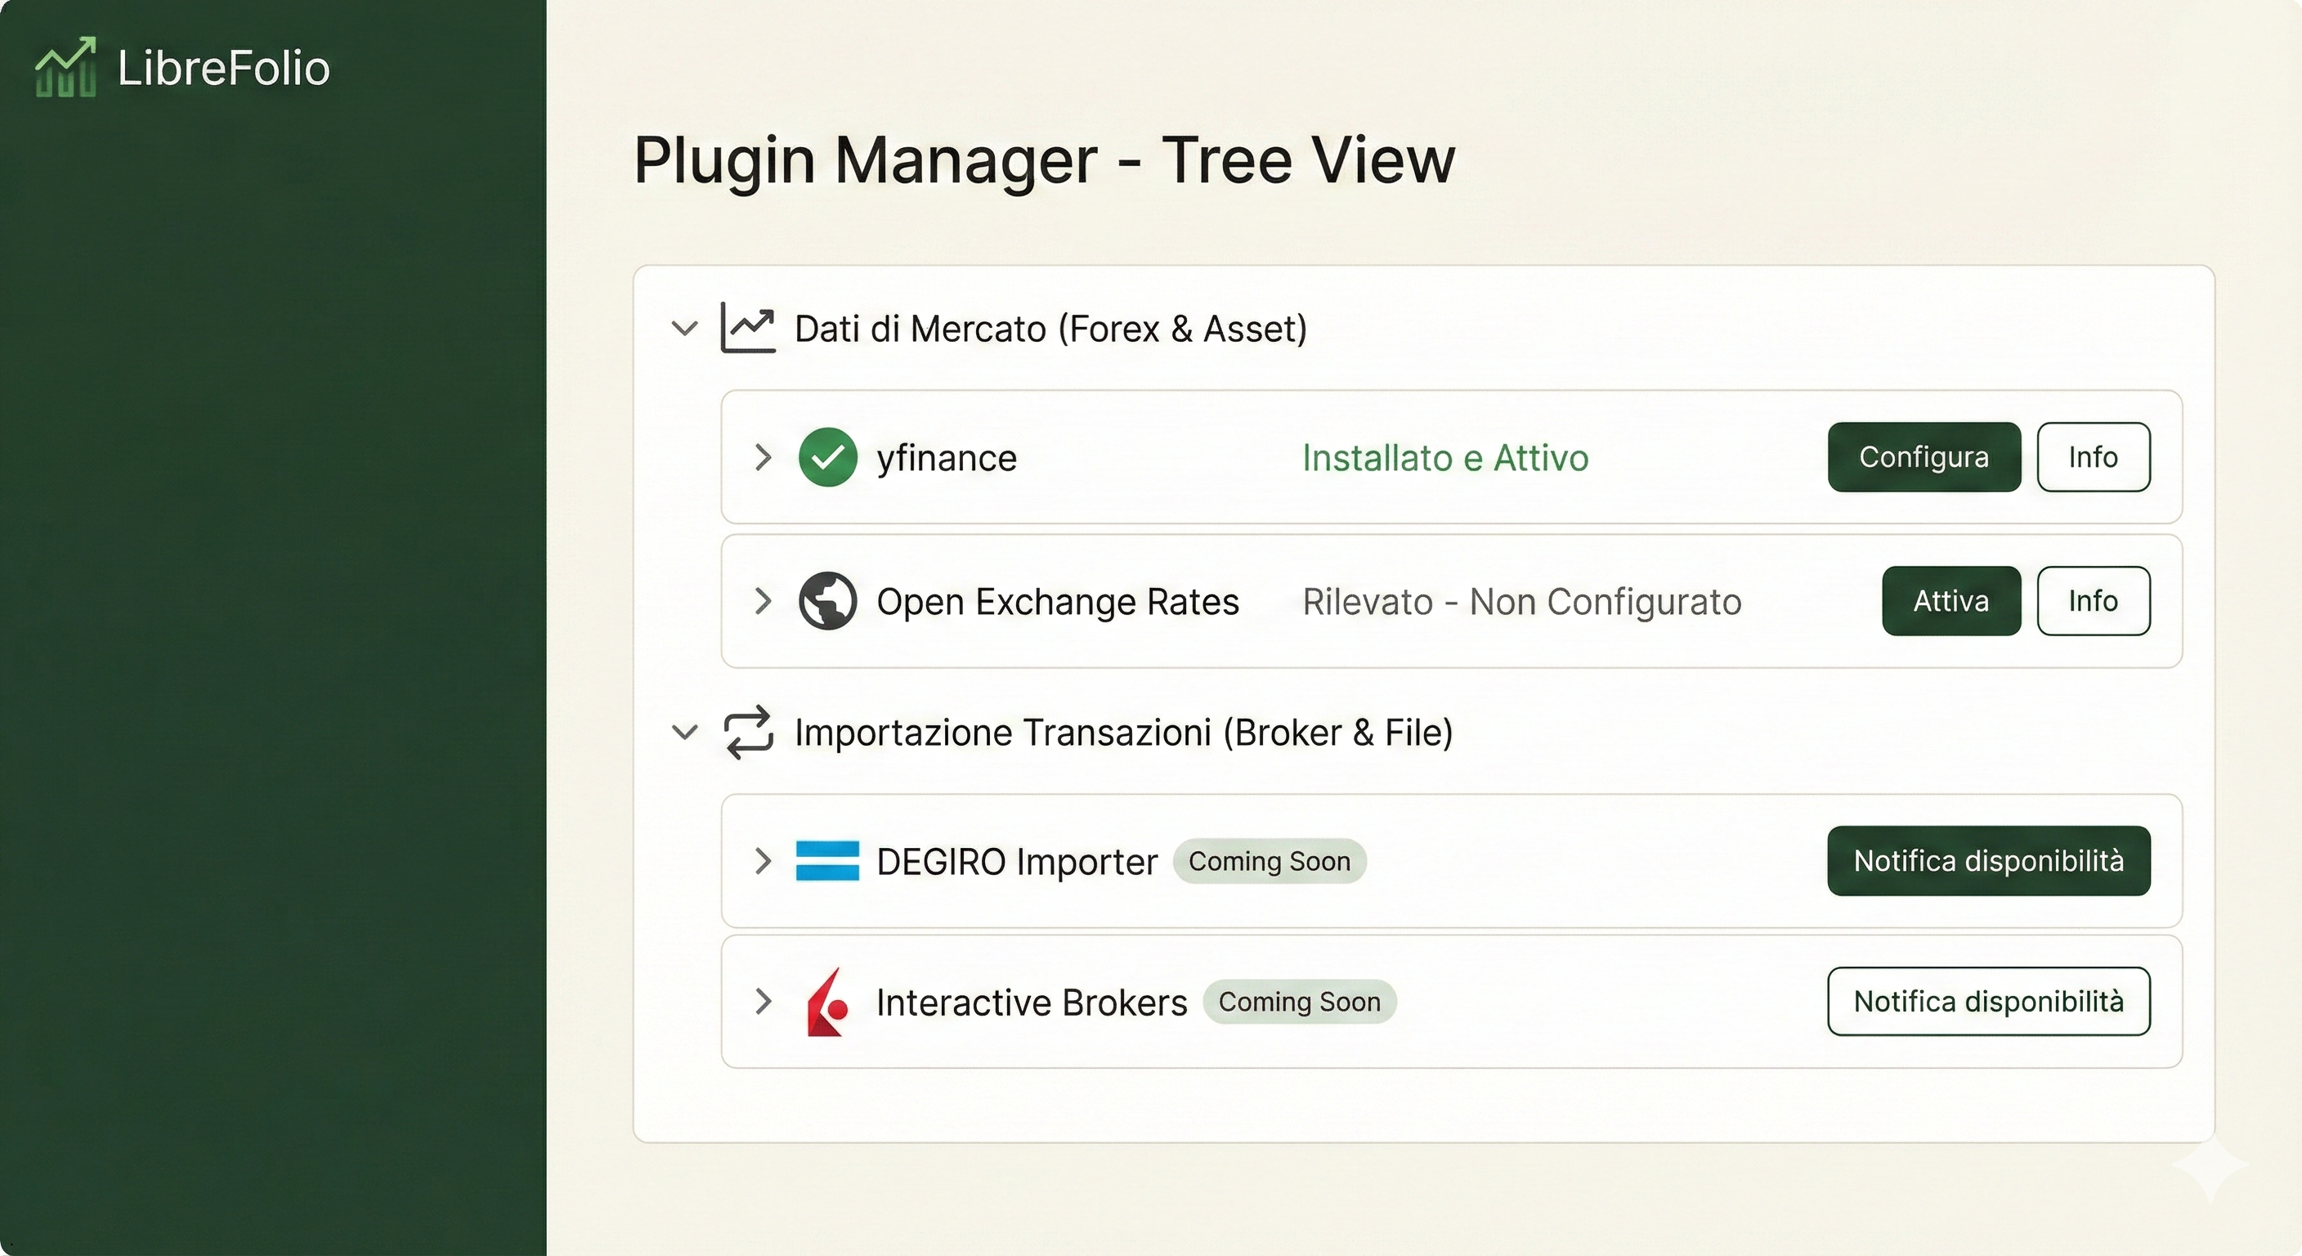2302x1256 pixels.
Task: Click the market chart icon beside Dati di Mercato
Action: pos(748,327)
